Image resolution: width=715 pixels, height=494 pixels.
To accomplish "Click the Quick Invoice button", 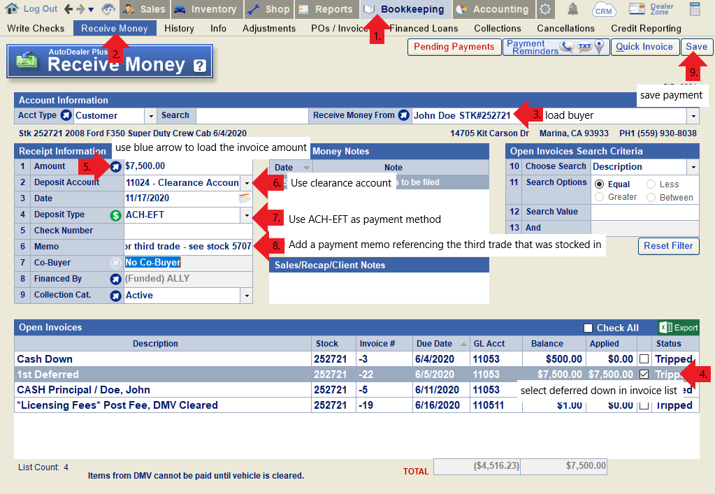I will 644,47.
